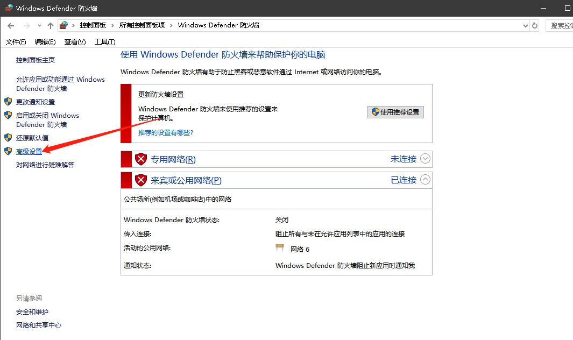This screenshot has width=573, height=340.
Task: Collapse the 来宾或公用网络 section chevron
Action: pyautogui.click(x=425, y=180)
